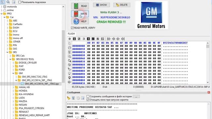
Task: Expand the GM_SRS_MAC7242_JTAG folder
Action: pyautogui.click(x=16, y=77)
